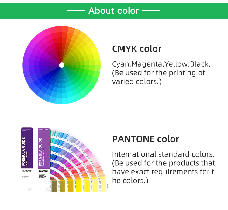Click the white center of the color wheel
The height and width of the screenshot is (210, 228).
click(62, 65)
